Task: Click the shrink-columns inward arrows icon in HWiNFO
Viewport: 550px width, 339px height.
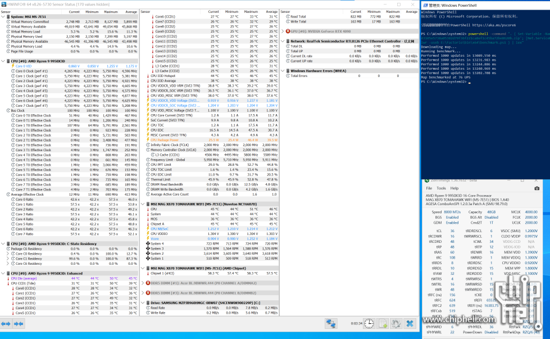Action: 19,324
